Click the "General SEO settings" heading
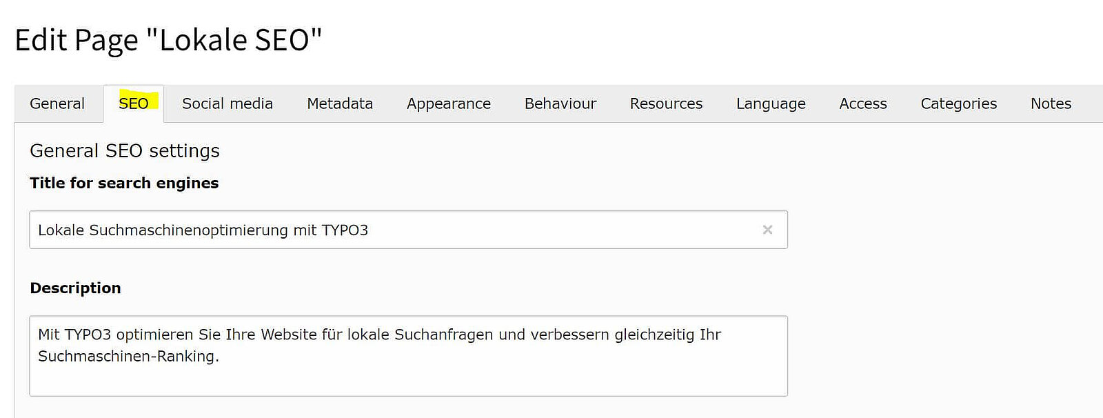This screenshot has width=1103, height=418. click(x=125, y=150)
